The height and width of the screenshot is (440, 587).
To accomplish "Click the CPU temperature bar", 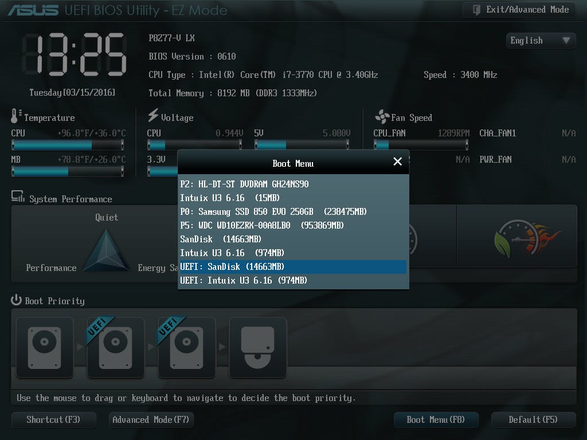I will 68,145.
